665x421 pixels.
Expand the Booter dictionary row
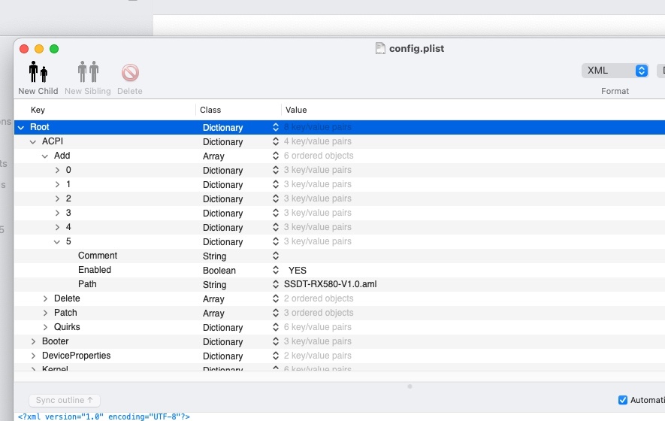(x=34, y=341)
